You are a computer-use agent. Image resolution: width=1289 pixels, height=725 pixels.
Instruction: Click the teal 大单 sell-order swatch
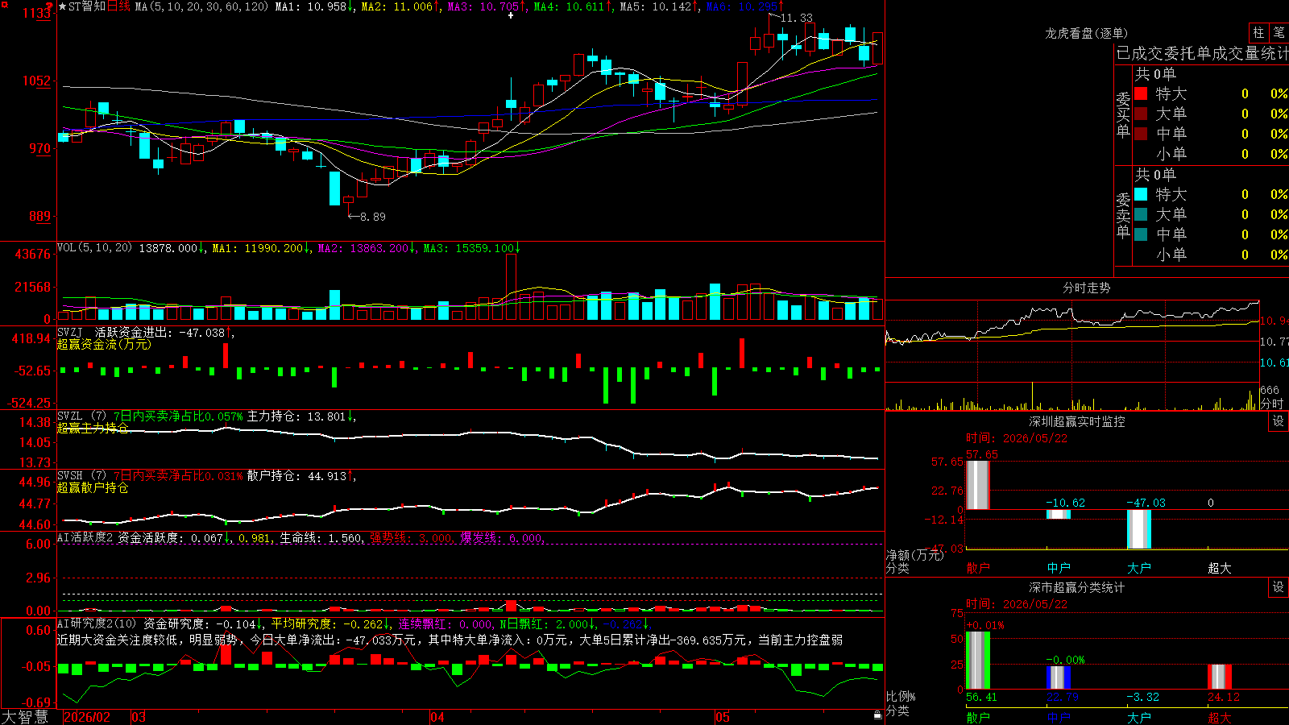coord(1141,214)
